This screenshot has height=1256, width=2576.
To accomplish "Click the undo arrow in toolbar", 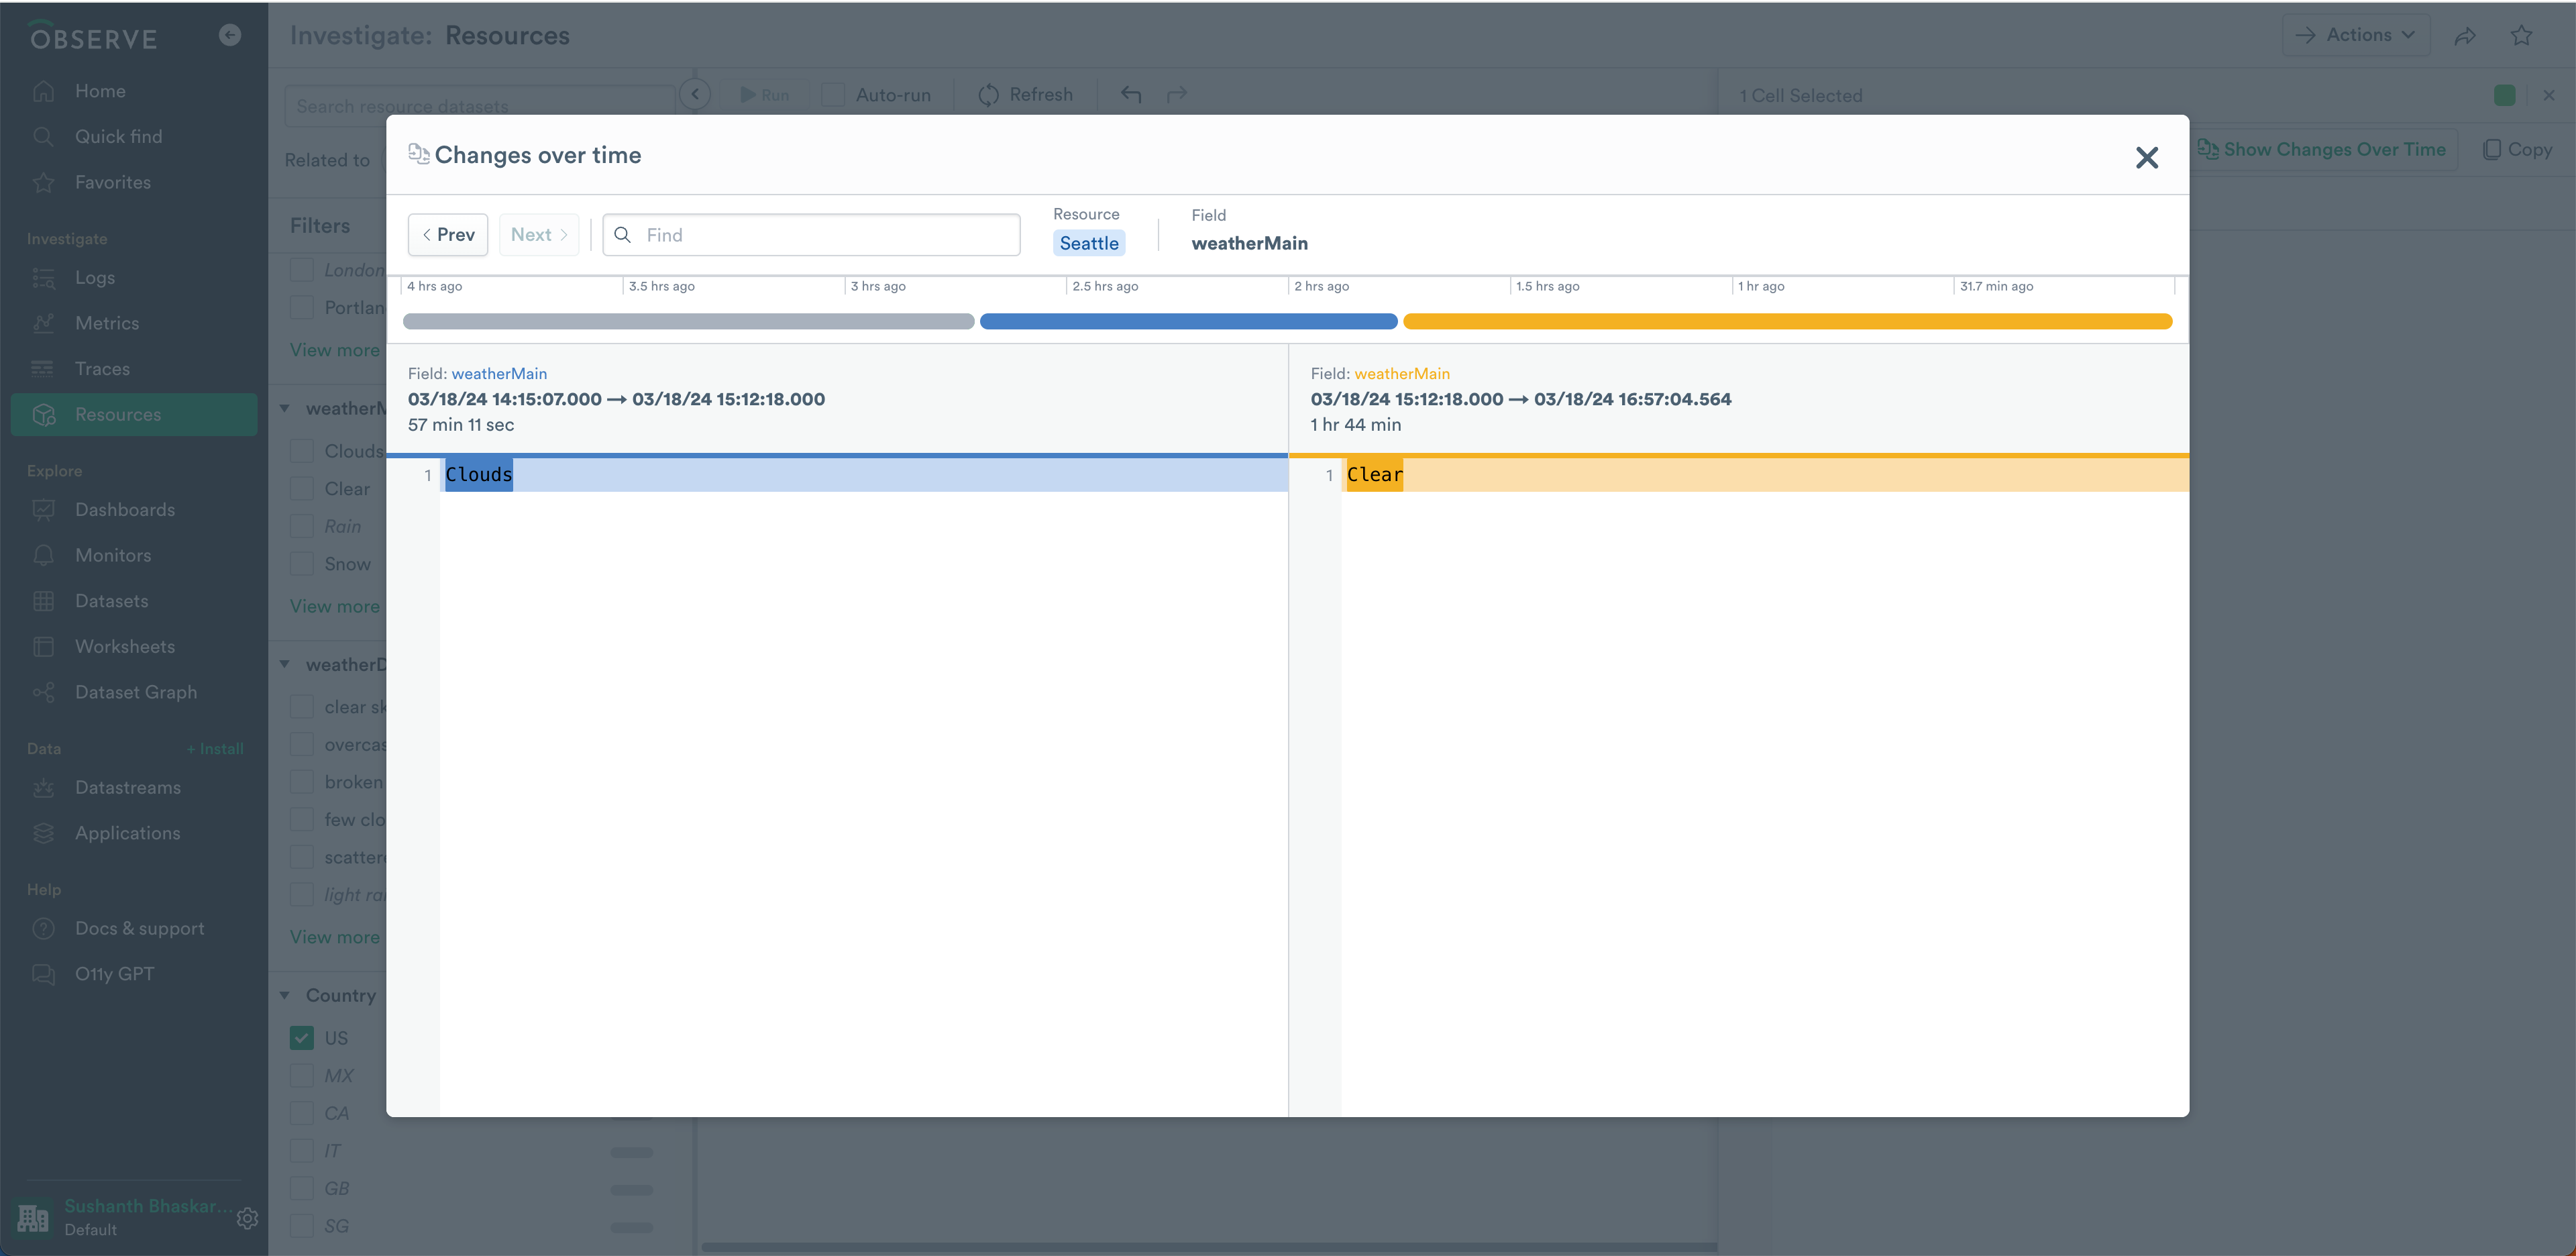I will (1131, 95).
